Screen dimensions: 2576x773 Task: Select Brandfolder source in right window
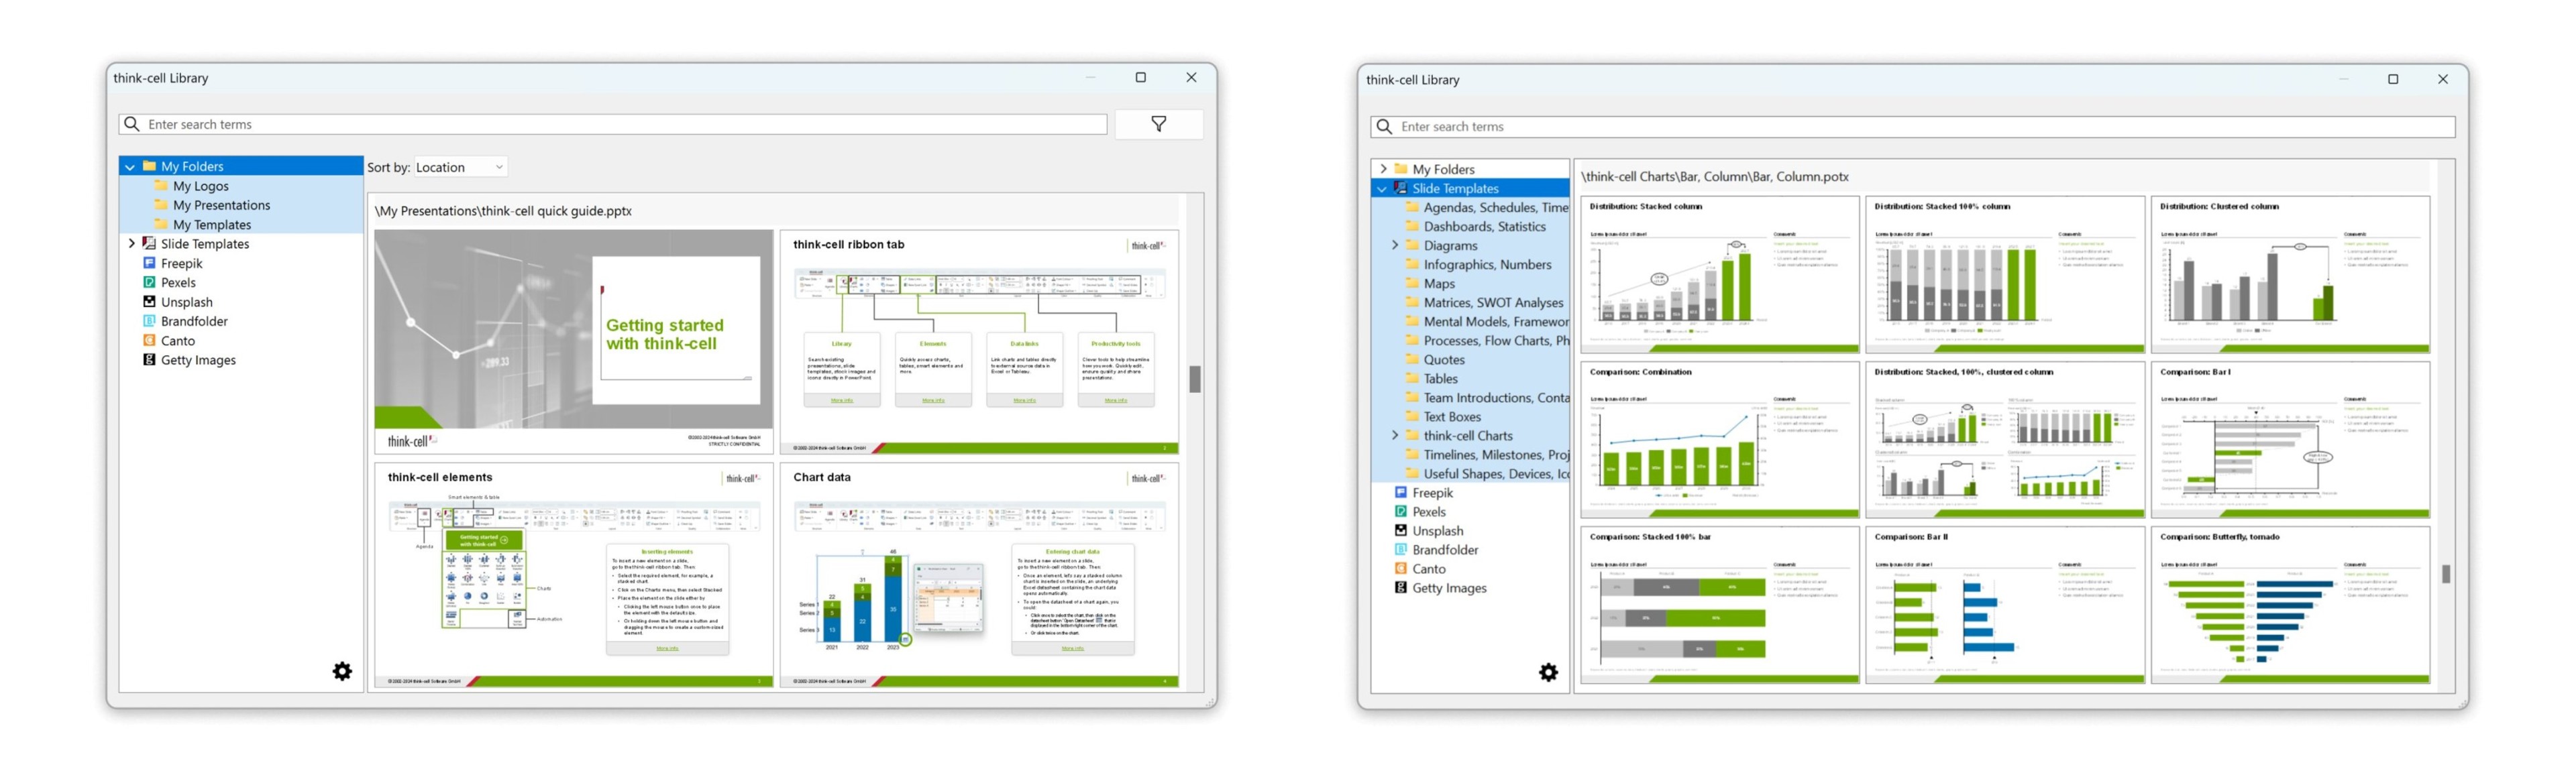coord(1445,550)
